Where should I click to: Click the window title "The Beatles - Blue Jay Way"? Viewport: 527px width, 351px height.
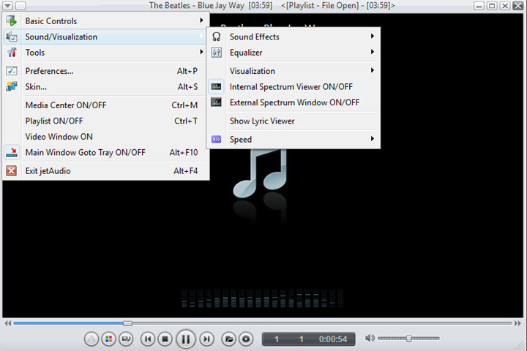(x=197, y=5)
